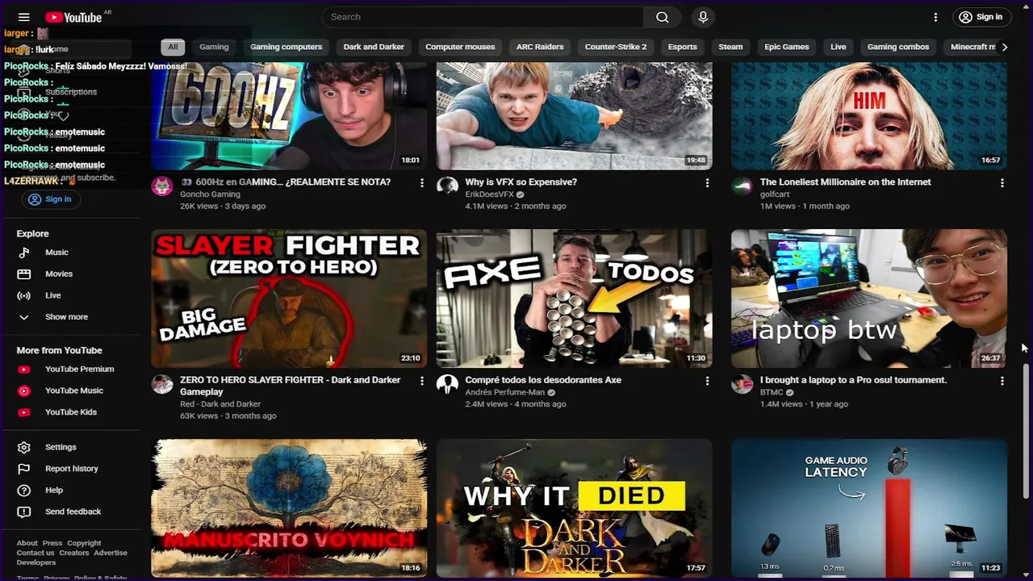Open 'Why is VFX so Expensive?' title

tap(521, 182)
